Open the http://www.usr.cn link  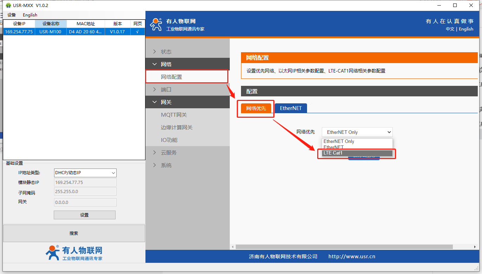coord(352,256)
